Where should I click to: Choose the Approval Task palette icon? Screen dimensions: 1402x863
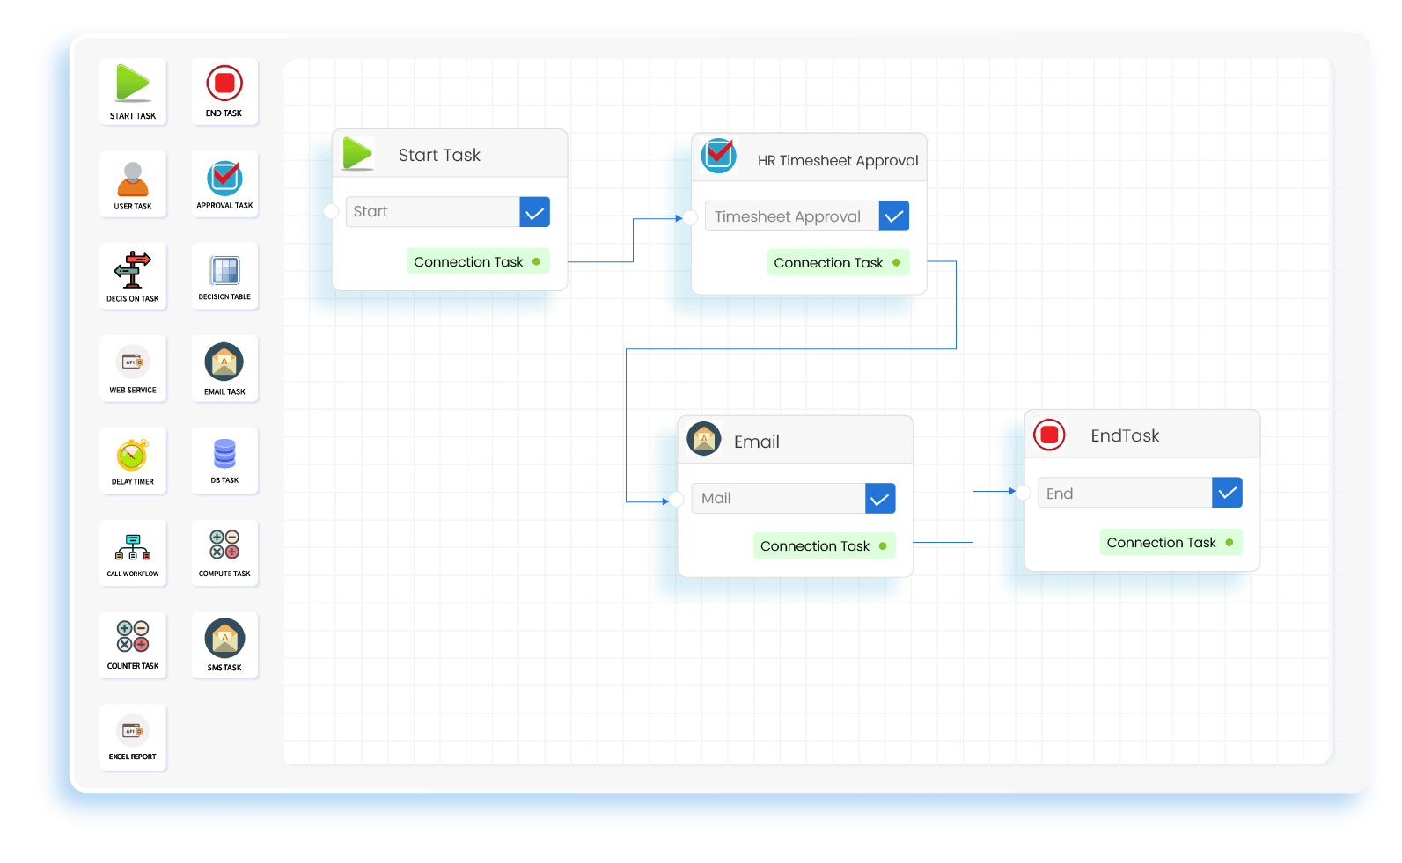(x=224, y=179)
